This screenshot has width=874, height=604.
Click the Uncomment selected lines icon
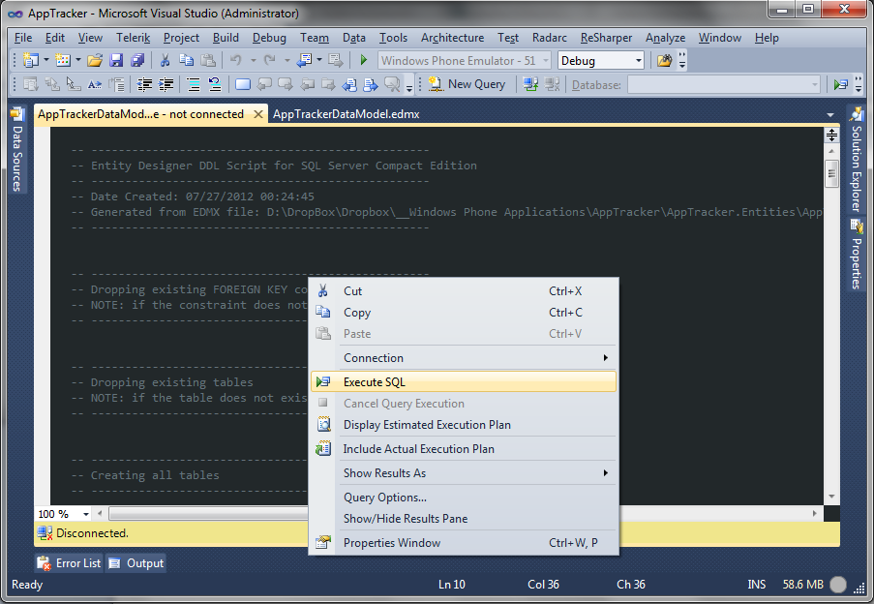click(215, 84)
